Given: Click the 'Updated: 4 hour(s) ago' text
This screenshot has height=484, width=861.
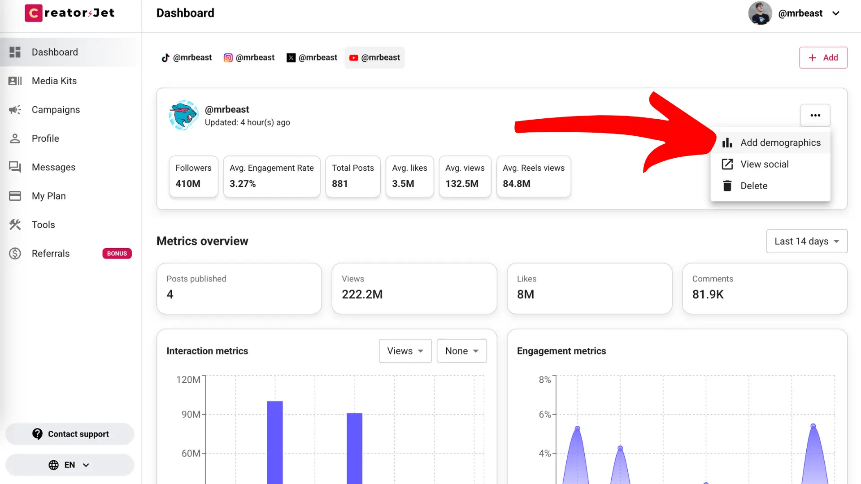Looking at the screenshot, I should [x=248, y=122].
